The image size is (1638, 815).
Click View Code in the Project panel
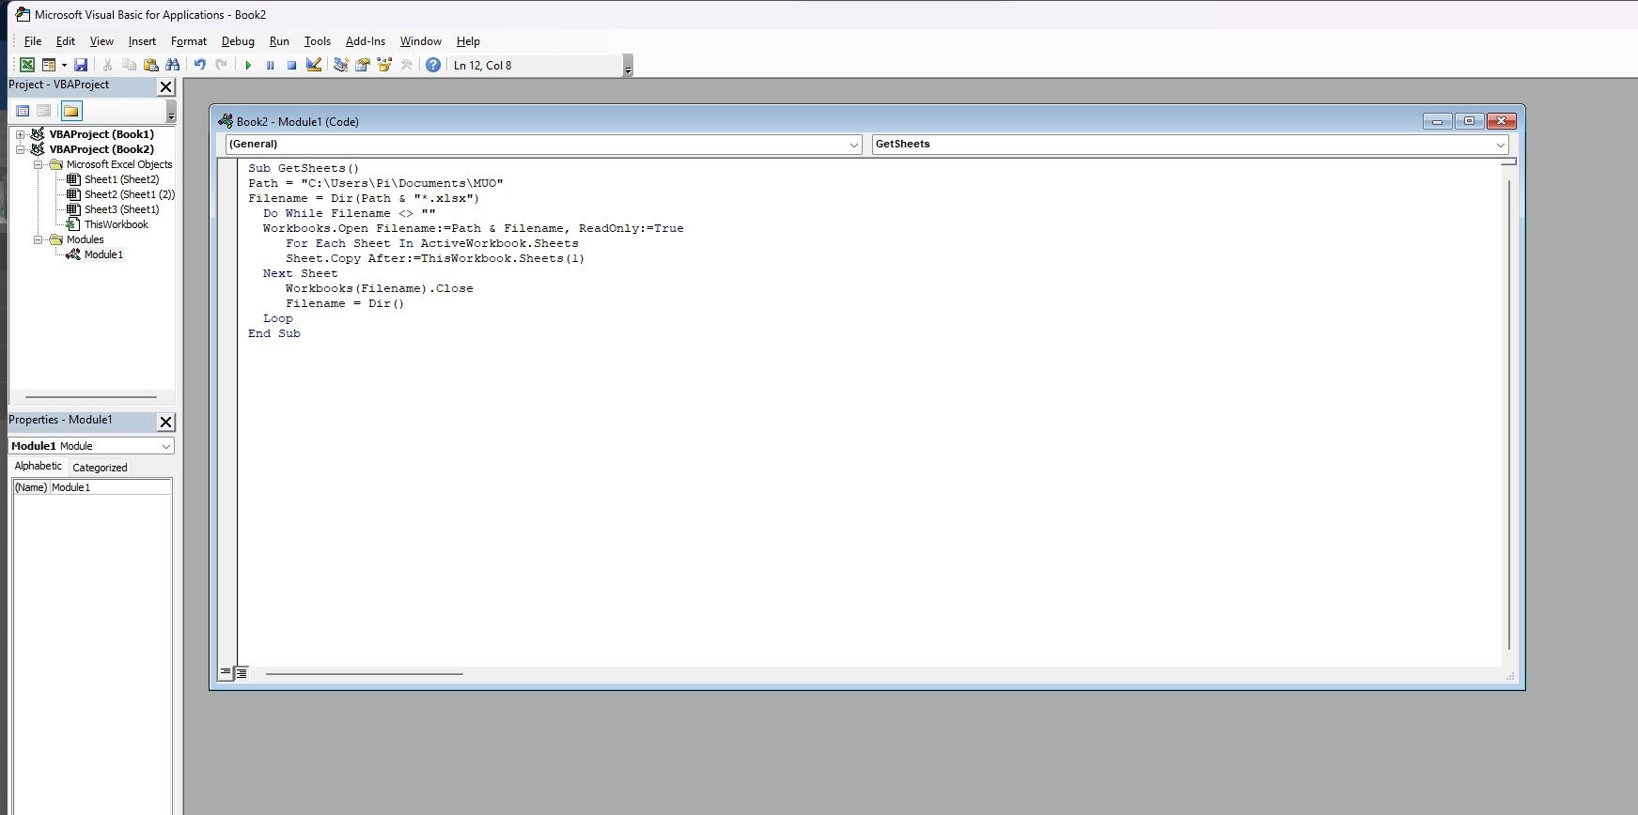tap(23, 111)
